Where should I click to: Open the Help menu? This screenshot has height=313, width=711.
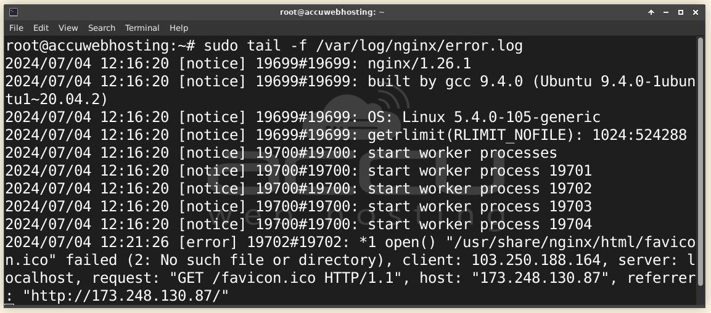179,28
